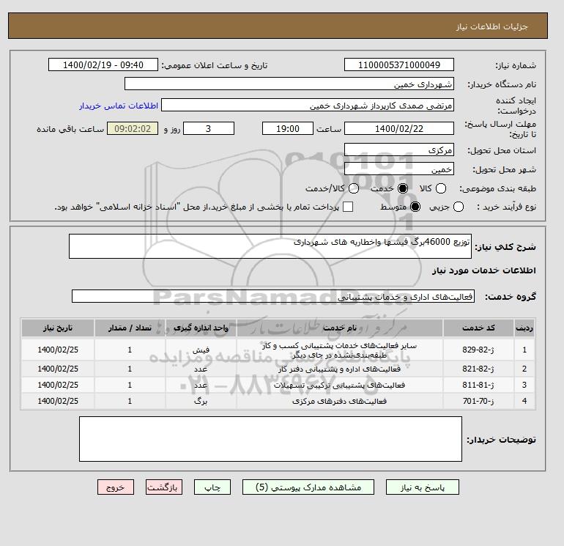Click service name فعالیت‌های پشتیبانی ترکیبی تسهیلات
564x546 pixels.
pos(340,385)
